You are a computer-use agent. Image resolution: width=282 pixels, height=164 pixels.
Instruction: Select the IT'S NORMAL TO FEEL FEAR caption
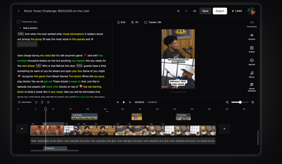coord(178,61)
